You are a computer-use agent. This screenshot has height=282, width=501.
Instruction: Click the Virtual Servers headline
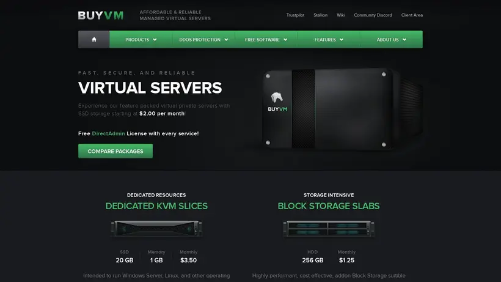pos(150,88)
